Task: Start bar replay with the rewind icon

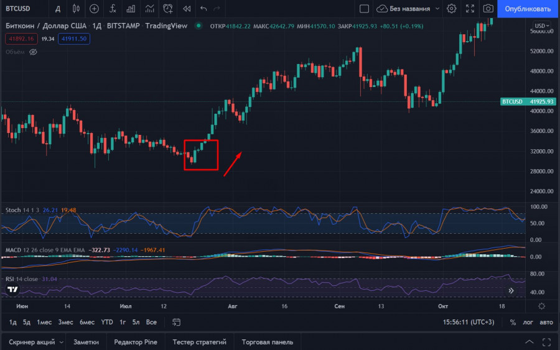Action: pyautogui.click(x=187, y=9)
